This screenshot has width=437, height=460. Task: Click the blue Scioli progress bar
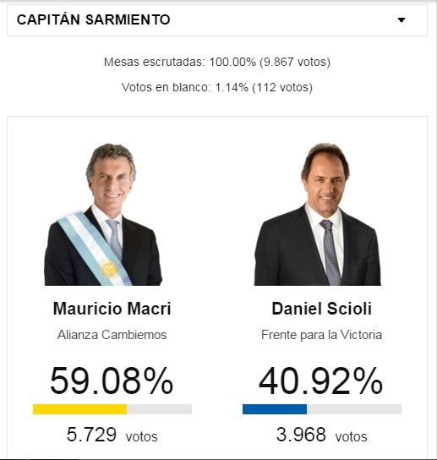click(275, 409)
